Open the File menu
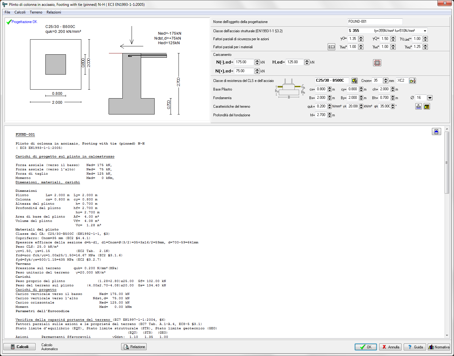The image size is (454, 356). [7, 12]
